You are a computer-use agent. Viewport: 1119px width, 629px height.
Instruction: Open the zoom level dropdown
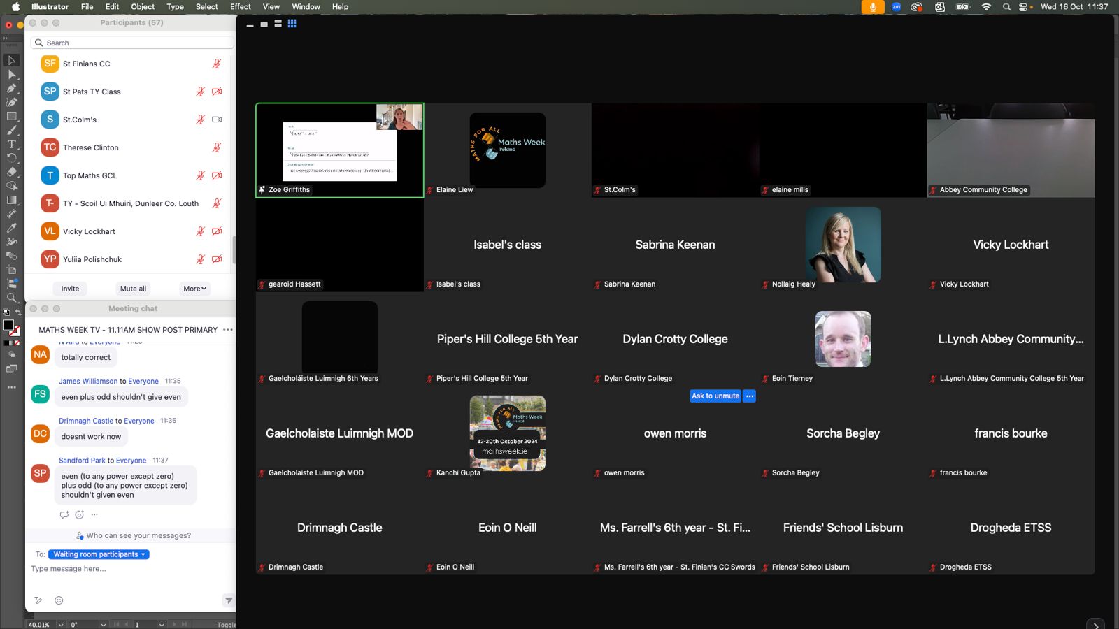tap(61, 624)
